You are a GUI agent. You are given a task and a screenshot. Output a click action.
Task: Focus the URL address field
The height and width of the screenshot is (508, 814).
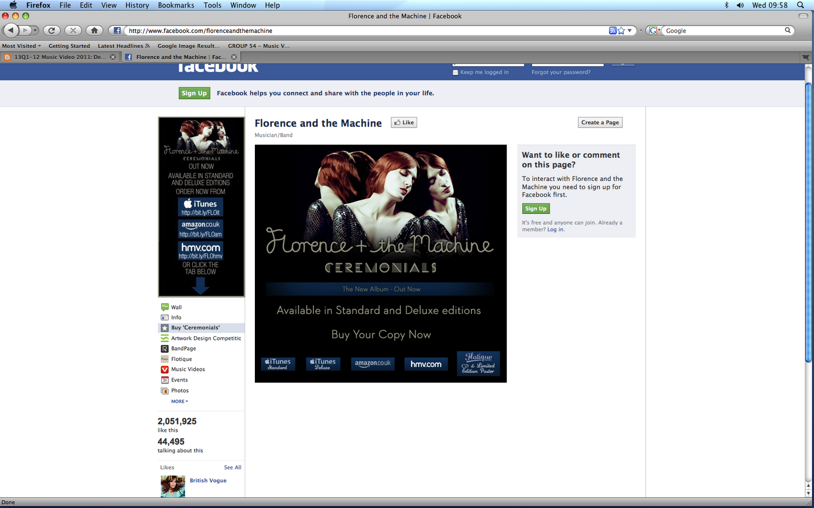click(365, 30)
